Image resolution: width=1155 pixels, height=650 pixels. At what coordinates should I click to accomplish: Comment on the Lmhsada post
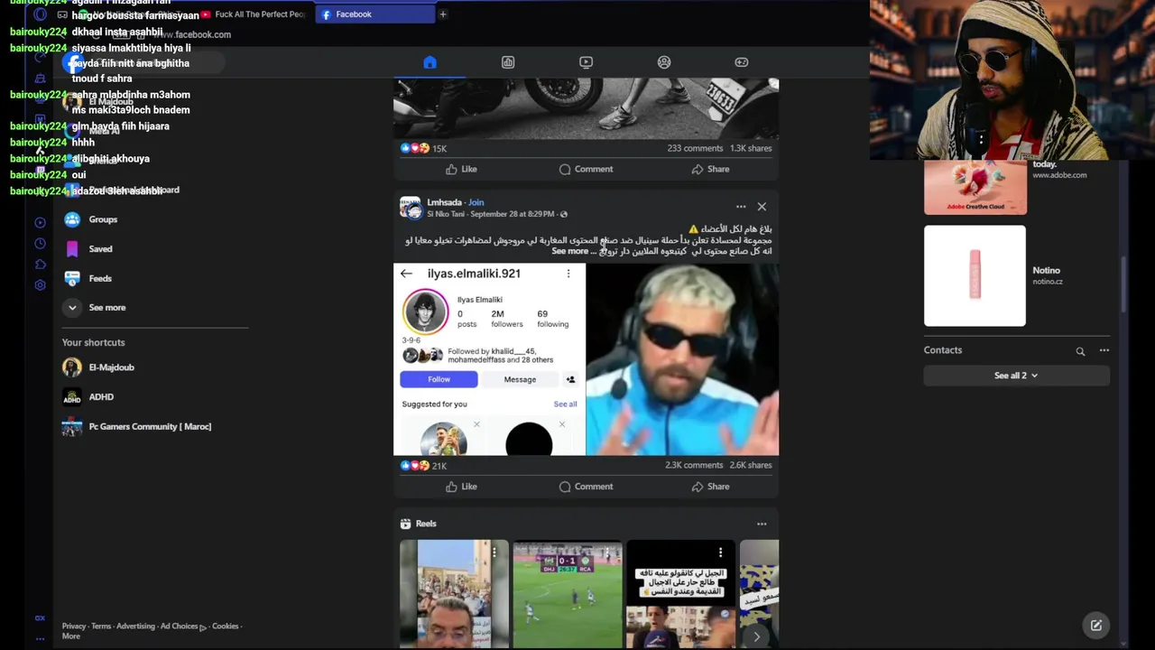click(586, 487)
